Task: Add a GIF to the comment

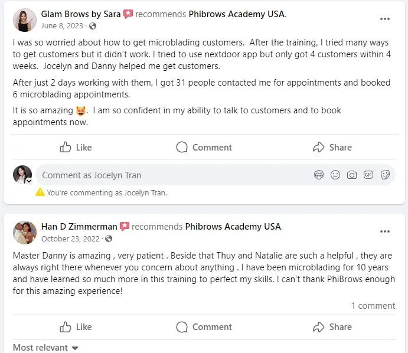Action: pos(368,175)
